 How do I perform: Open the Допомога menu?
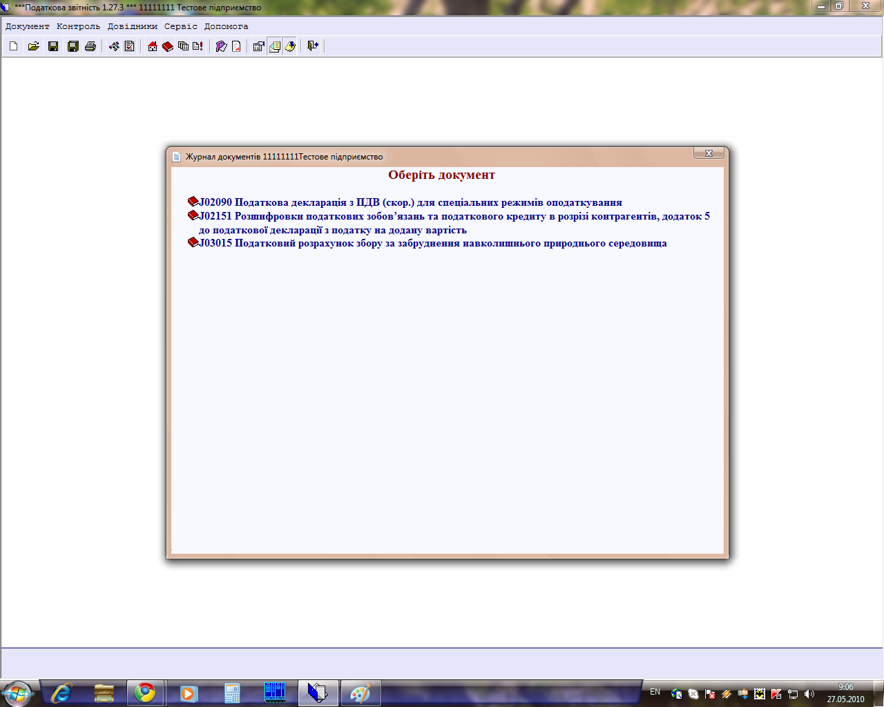click(x=226, y=26)
